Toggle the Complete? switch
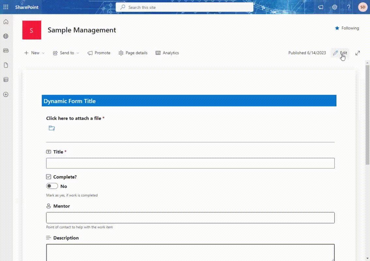The image size is (370, 261). (x=52, y=186)
